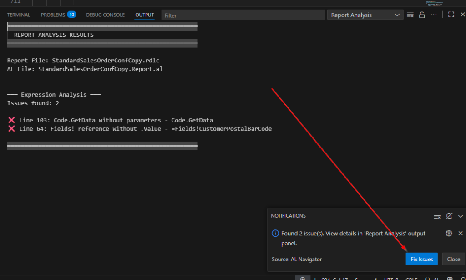
Task: Select the Output tab
Action: point(144,15)
